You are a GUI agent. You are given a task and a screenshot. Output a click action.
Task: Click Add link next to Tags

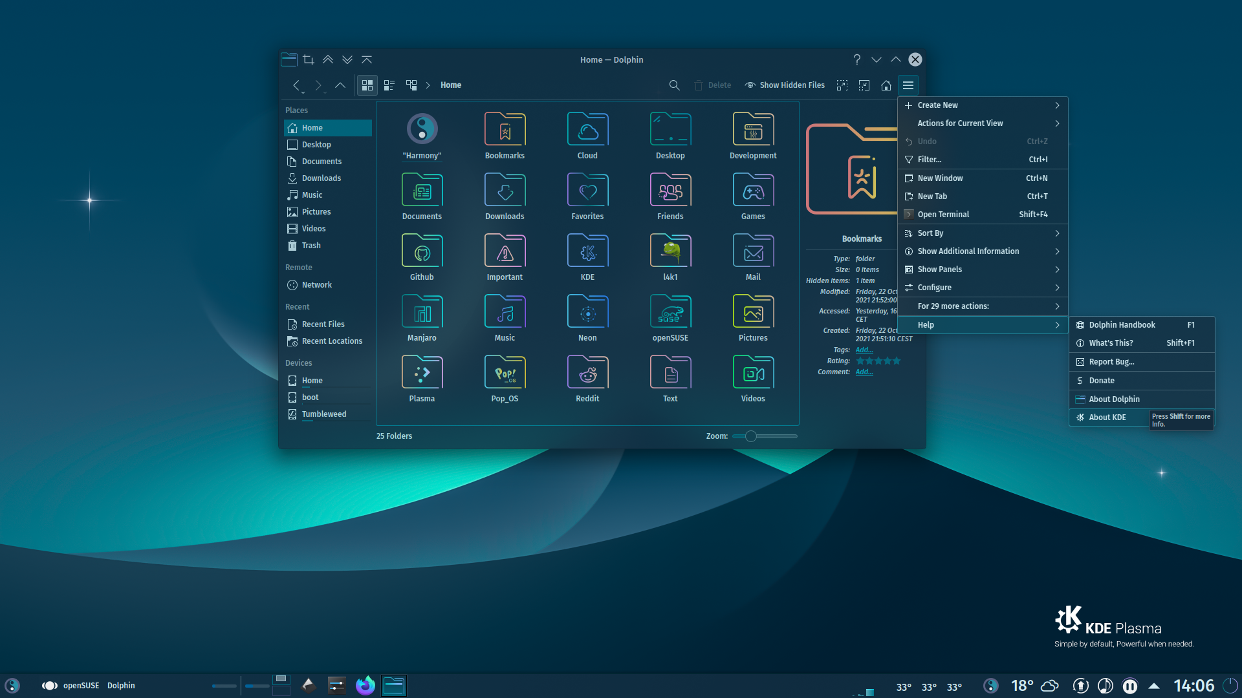pyautogui.click(x=864, y=350)
